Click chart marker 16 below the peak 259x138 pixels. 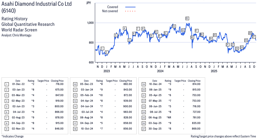point(192,37)
